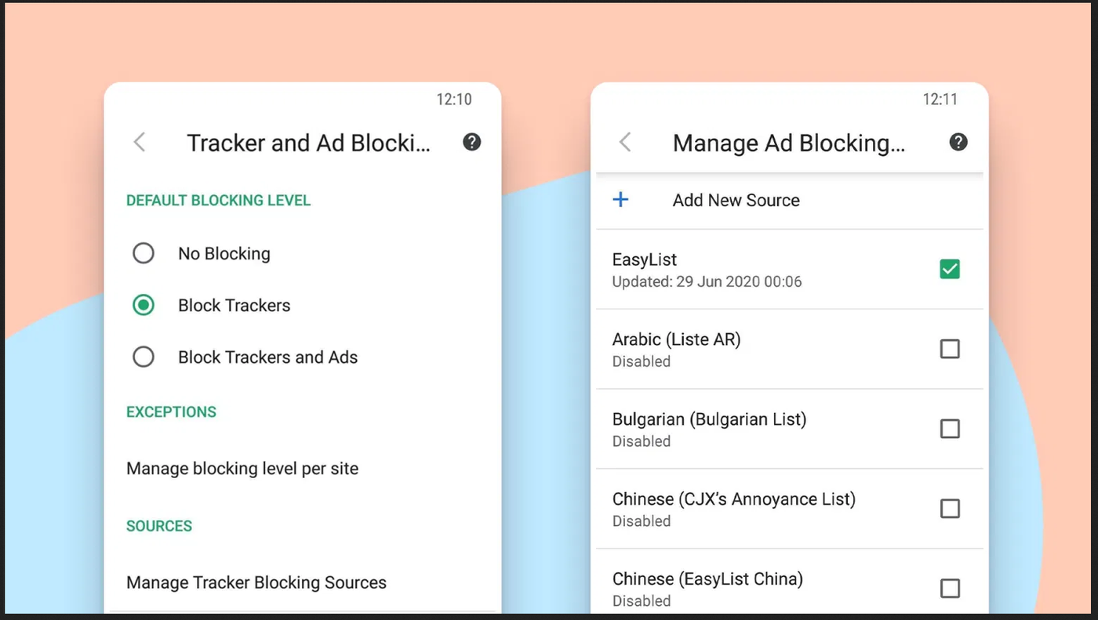The height and width of the screenshot is (620, 1098).
Task: Click the EasyList green checkmark
Action: pos(950,268)
